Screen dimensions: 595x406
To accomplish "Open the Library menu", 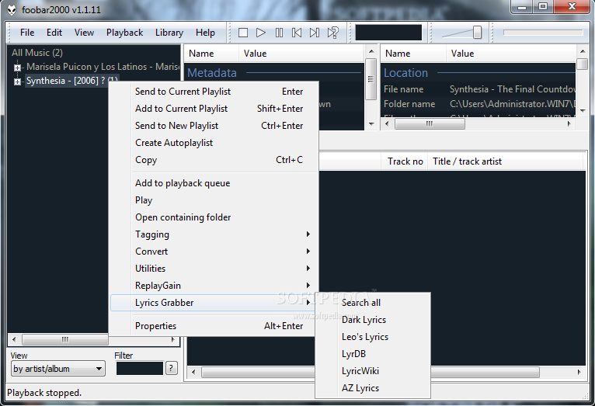I will [169, 33].
